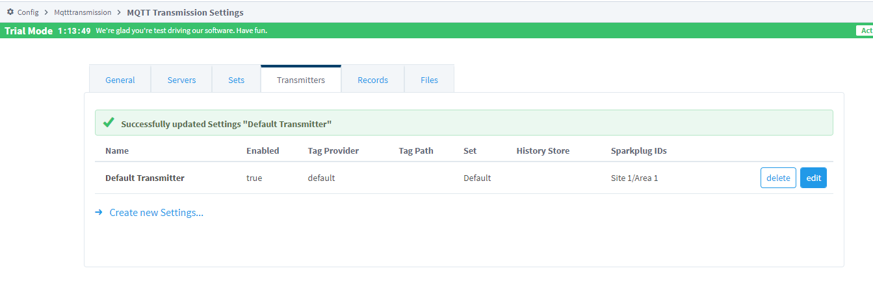Click the Site 1/Area 1 Sparkplug ID value
873x288 pixels.
634,178
